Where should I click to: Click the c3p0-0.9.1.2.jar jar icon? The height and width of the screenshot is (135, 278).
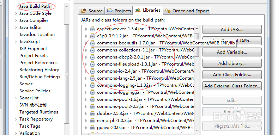point(92,36)
